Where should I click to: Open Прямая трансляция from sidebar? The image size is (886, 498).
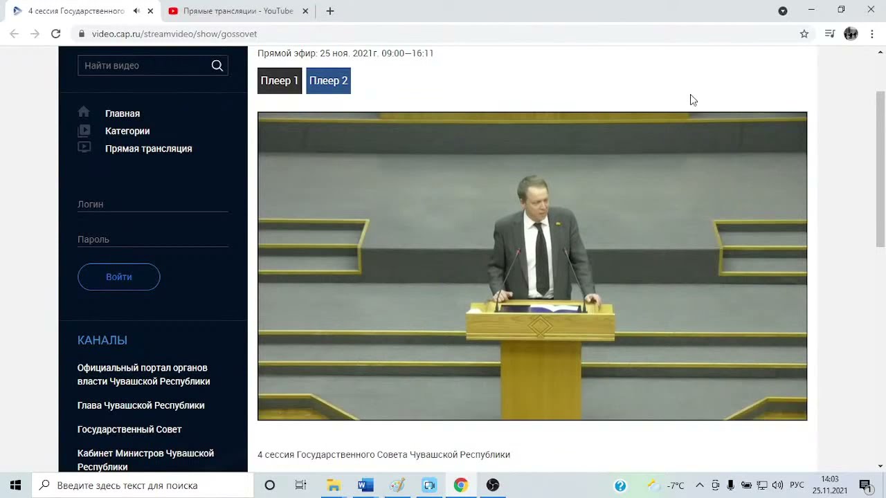pos(149,149)
